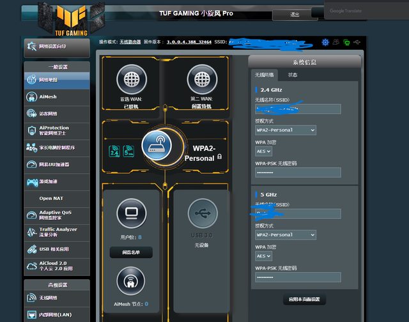Image resolution: width=409 pixels, height=322 pixels.
Task: Click the 阅览名单 view list button
Action: (132, 252)
